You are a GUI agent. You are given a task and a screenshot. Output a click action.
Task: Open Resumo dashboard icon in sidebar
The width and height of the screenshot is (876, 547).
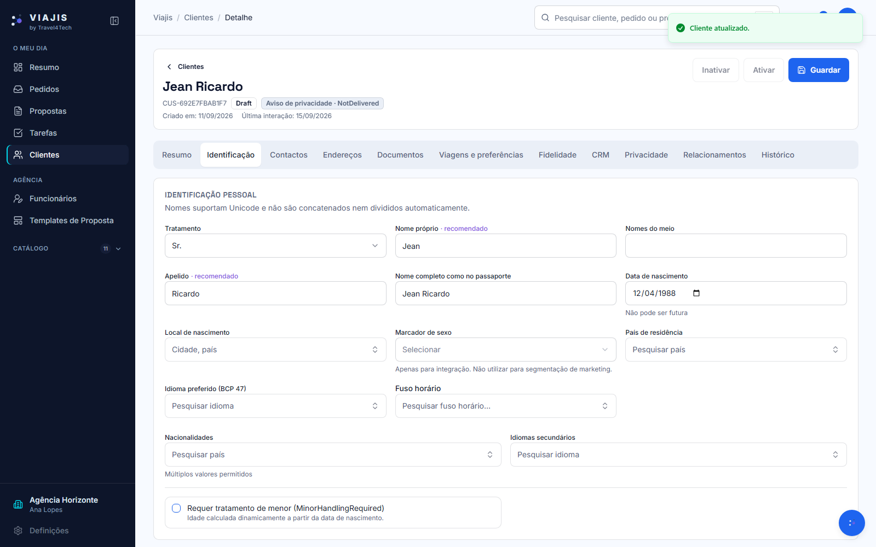coord(18,67)
